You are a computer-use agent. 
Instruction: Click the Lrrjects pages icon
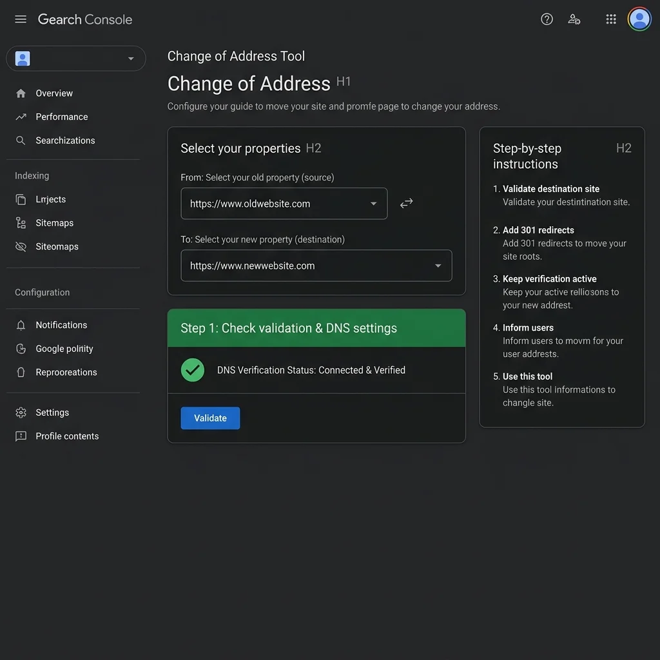coord(21,200)
